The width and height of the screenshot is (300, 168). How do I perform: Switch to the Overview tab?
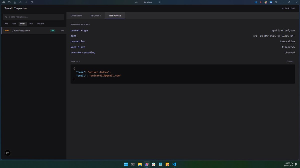pos(76,16)
